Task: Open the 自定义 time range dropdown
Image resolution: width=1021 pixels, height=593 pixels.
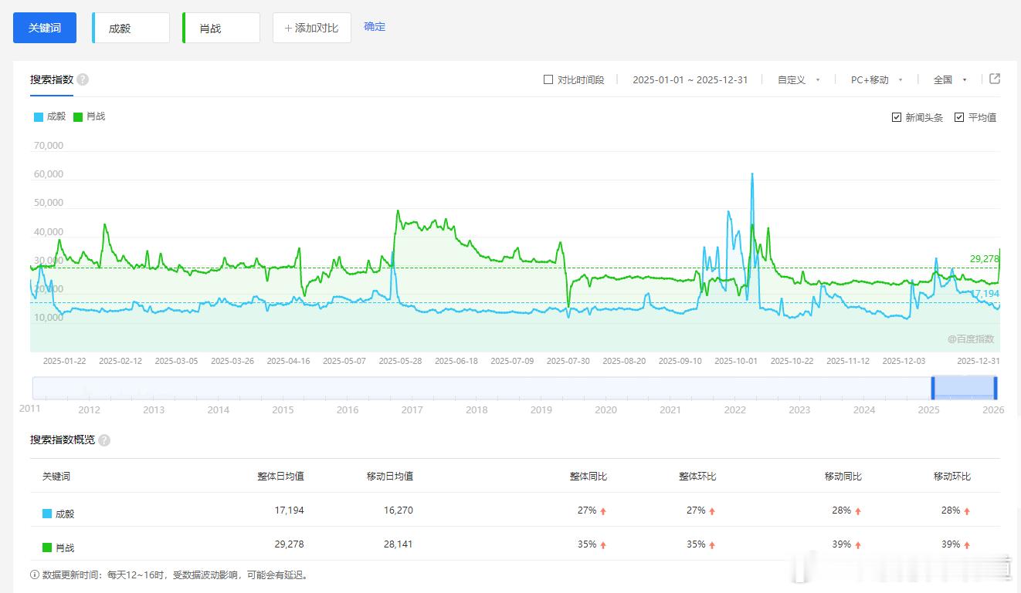Action: (799, 79)
